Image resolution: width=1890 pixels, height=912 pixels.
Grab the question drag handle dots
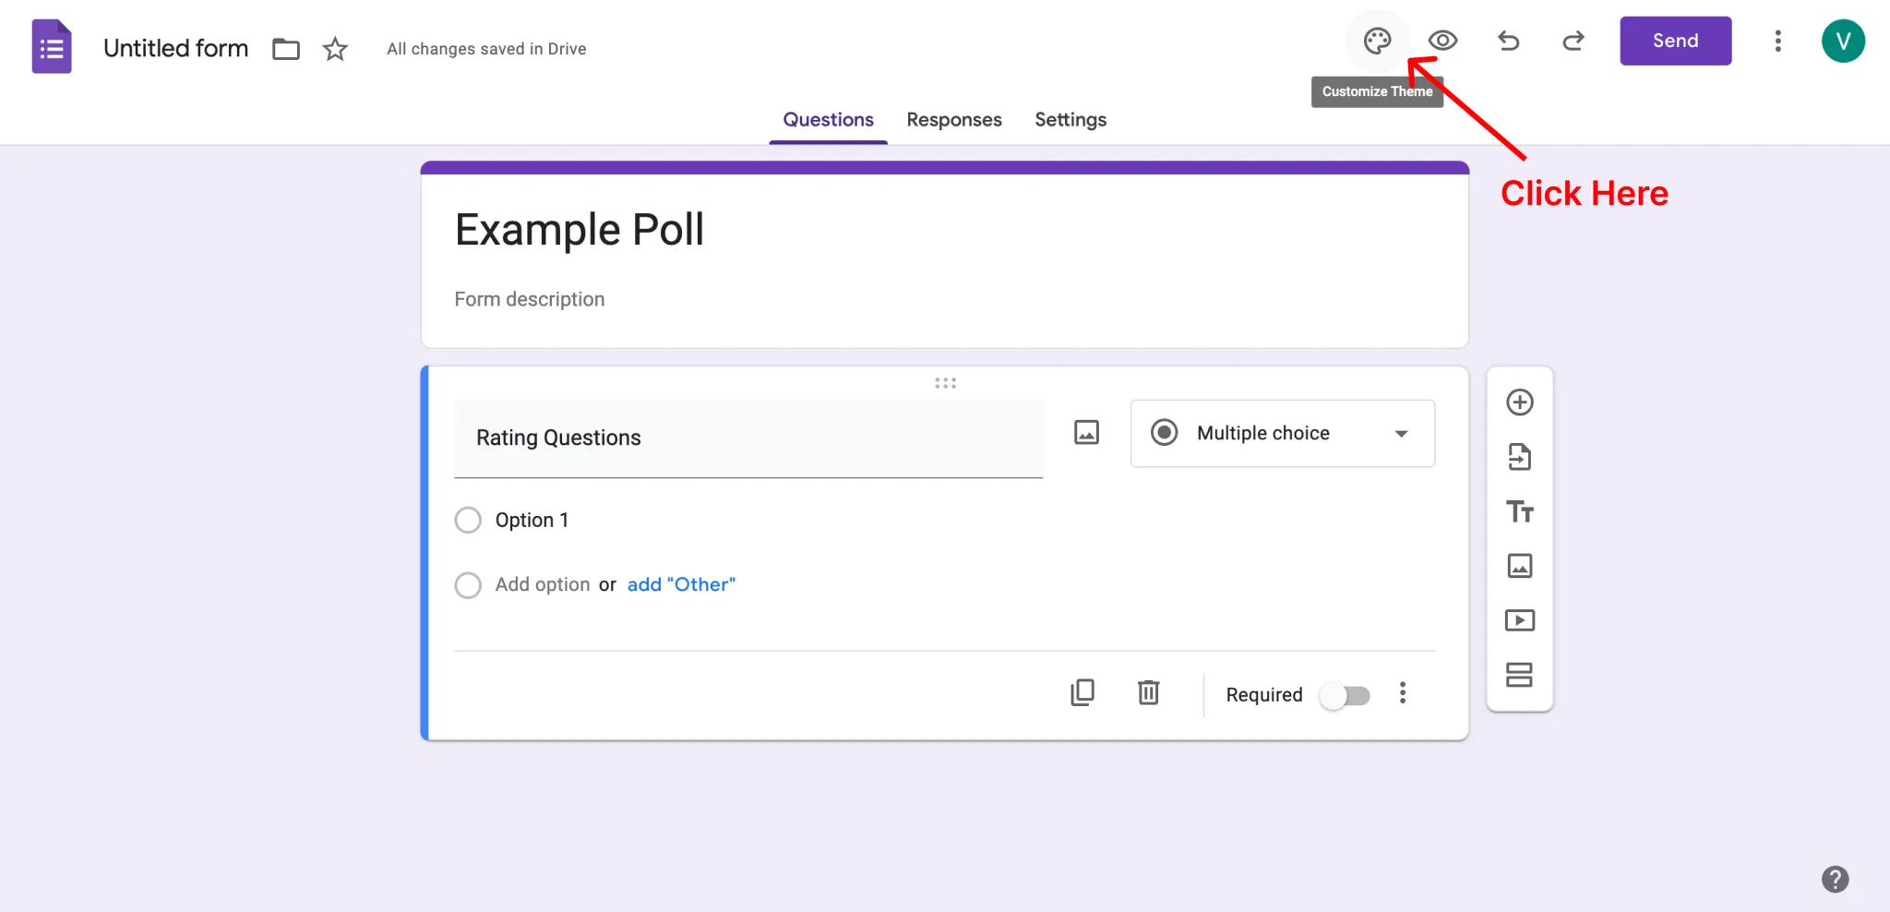pos(945,383)
